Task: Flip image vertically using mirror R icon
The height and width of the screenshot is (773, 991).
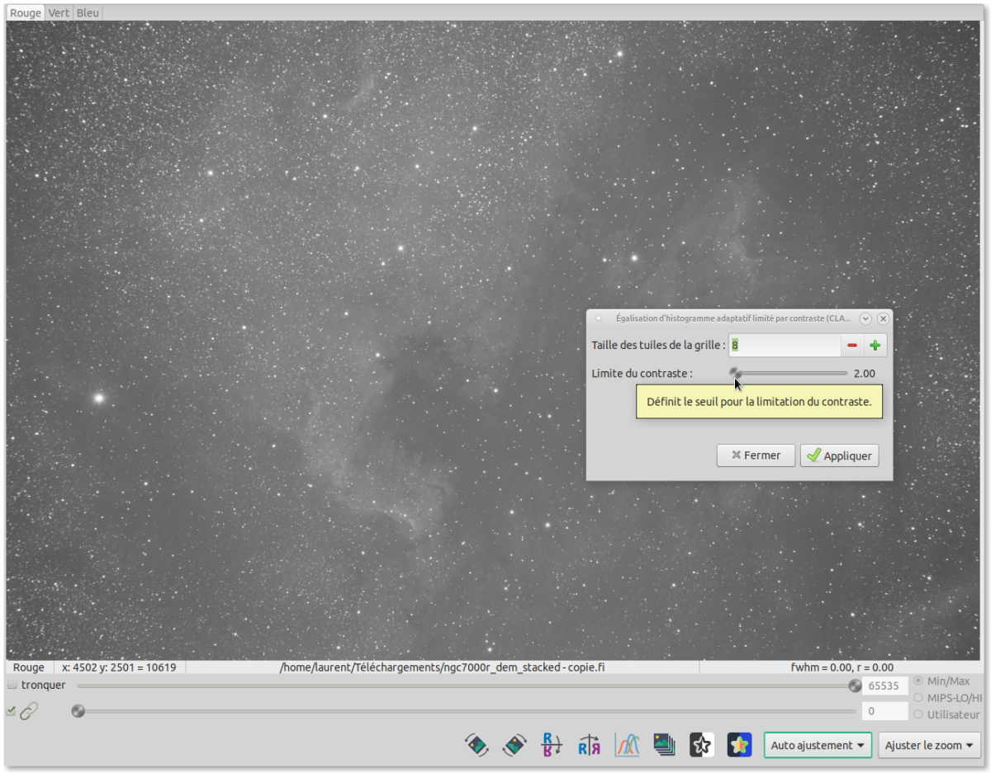Action: (551, 745)
